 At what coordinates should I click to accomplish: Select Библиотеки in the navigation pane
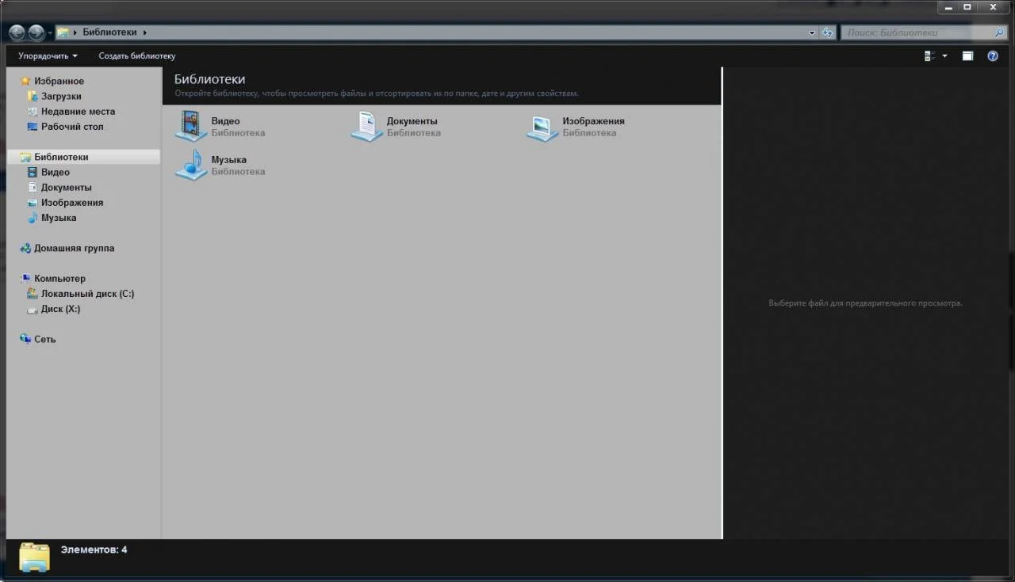[84, 157]
